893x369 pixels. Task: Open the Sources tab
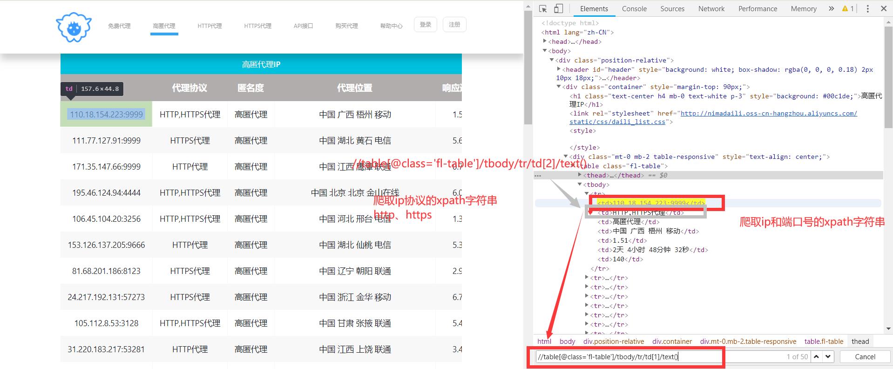click(672, 9)
